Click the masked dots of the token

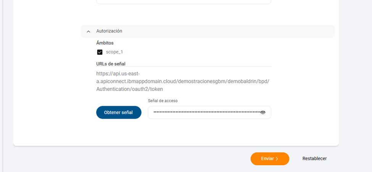pyautogui.click(x=207, y=112)
